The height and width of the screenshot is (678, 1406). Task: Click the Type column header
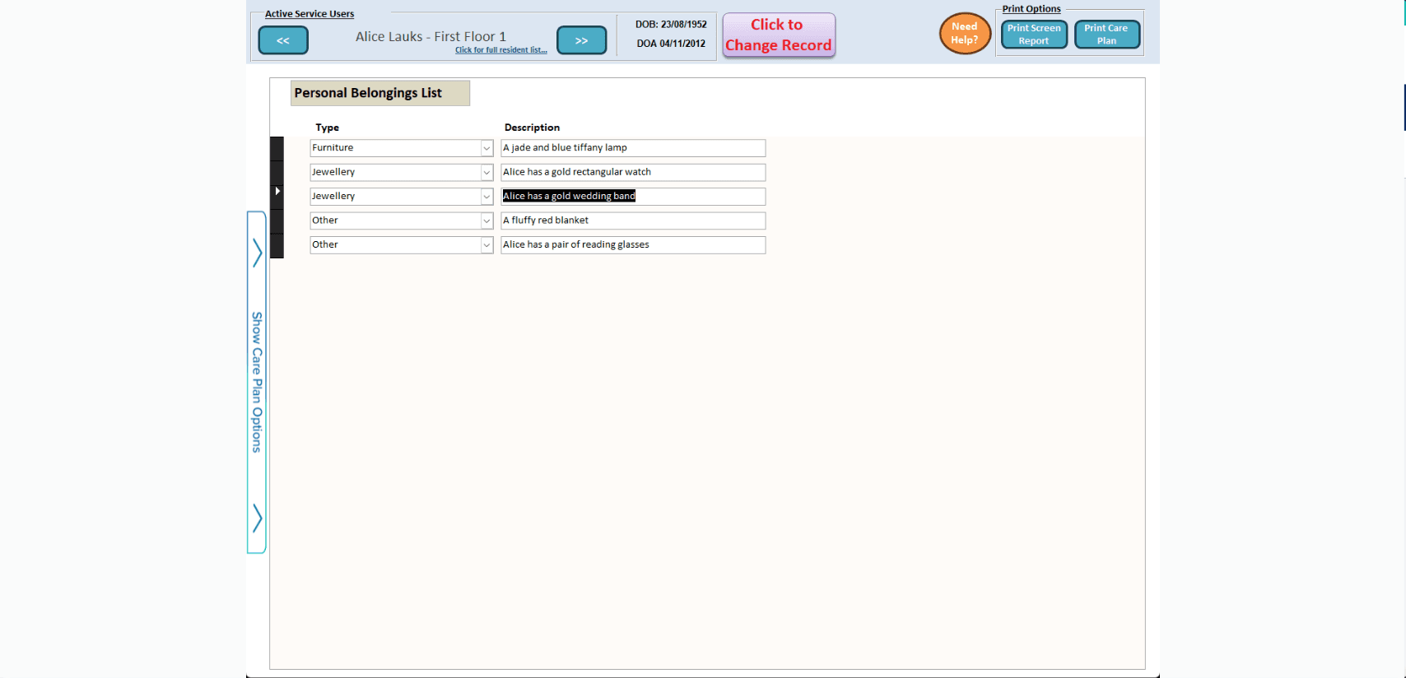(327, 128)
